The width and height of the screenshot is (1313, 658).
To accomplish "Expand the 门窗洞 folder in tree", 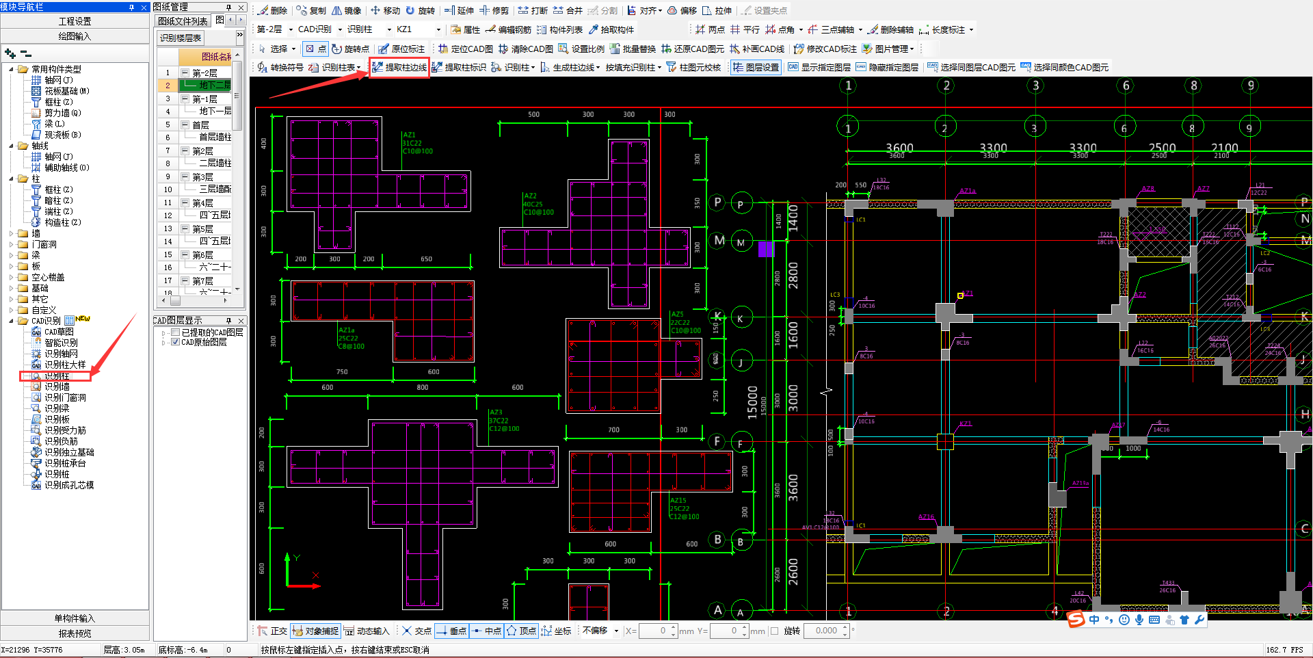I will click(x=11, y=244).
